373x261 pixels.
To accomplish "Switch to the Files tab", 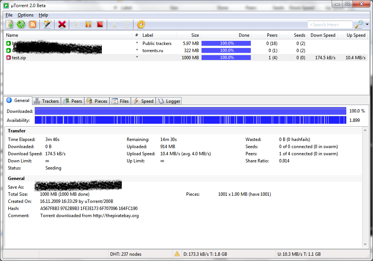I will click(120, 101).
